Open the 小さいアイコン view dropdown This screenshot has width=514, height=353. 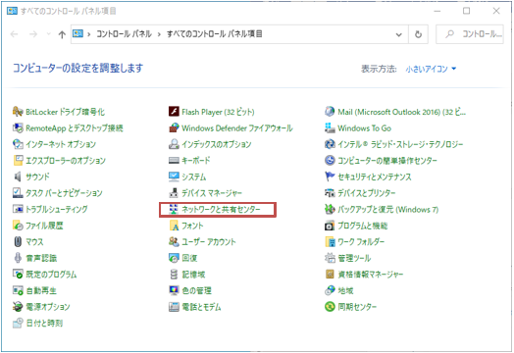point(431,69)
